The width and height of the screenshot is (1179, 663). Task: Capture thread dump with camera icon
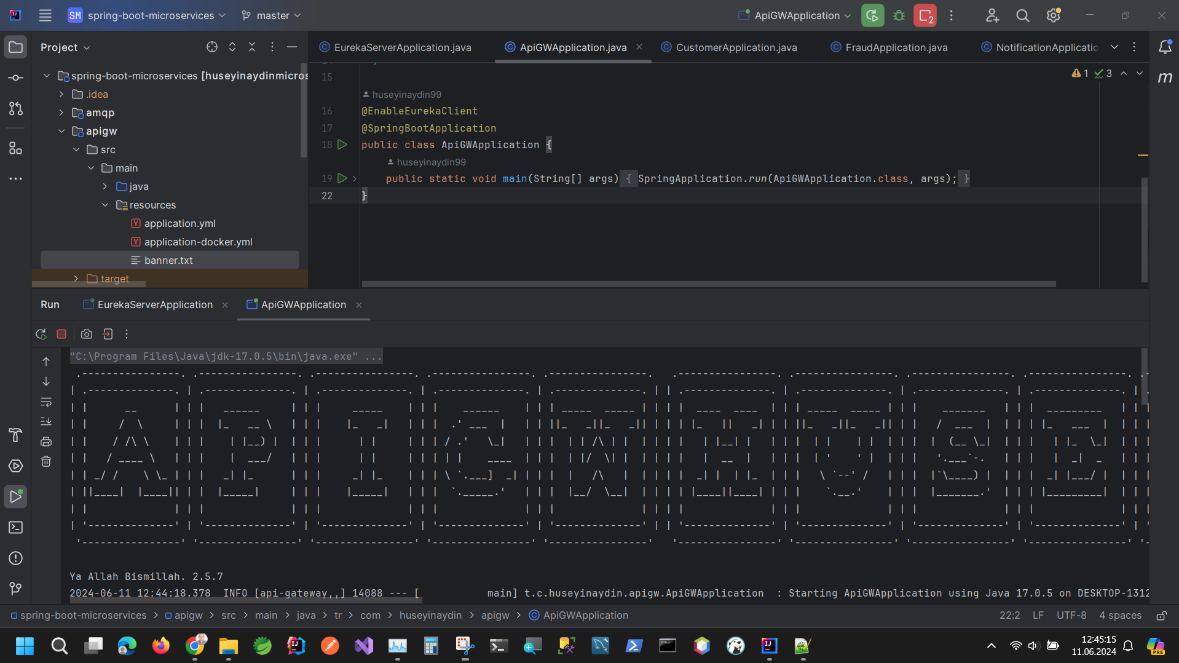tap(87, 334)
